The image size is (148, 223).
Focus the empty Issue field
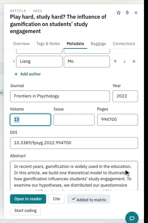pos(74,120)
